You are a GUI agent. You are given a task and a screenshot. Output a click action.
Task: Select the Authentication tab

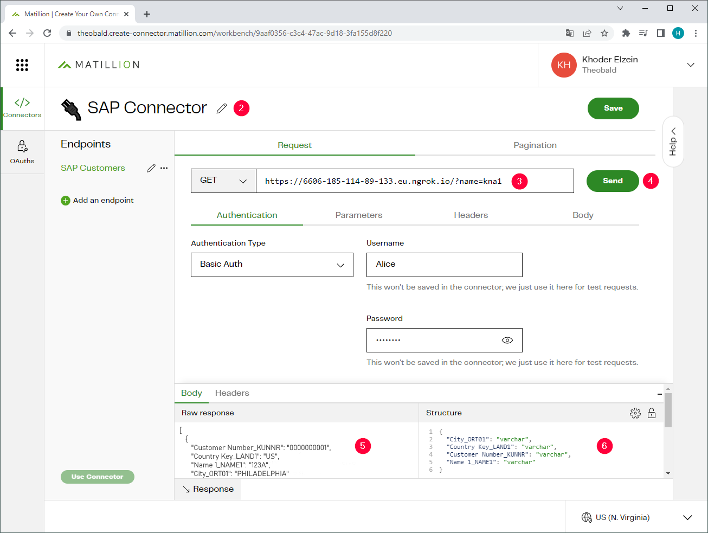pyautogui.click(x=247, y=215)
